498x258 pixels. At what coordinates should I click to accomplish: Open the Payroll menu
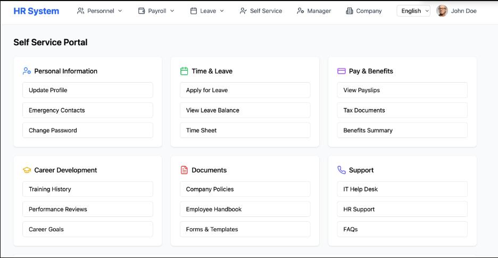tap(156, 11)
